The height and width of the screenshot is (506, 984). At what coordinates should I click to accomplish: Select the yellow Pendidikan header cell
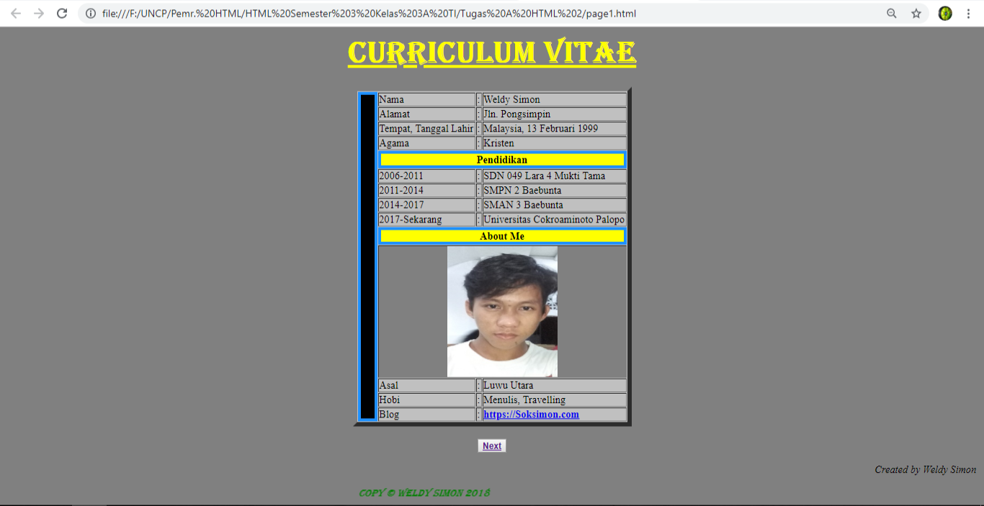click(502, 160)
